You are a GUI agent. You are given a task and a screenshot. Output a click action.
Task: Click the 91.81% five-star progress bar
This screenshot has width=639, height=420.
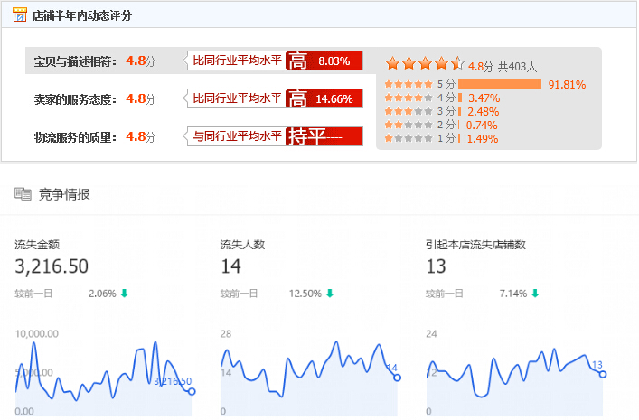click(500, 84)
